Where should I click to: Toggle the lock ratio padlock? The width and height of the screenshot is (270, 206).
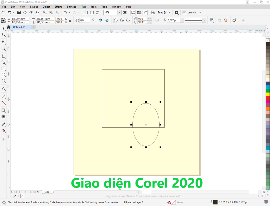(70, 20)
